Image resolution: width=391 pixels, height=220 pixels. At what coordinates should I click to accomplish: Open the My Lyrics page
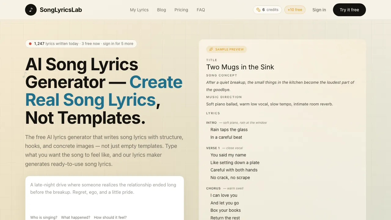(x=139, y=10)
